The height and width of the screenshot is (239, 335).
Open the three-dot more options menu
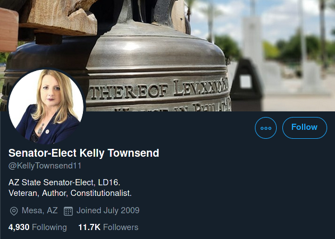(266, 128)
